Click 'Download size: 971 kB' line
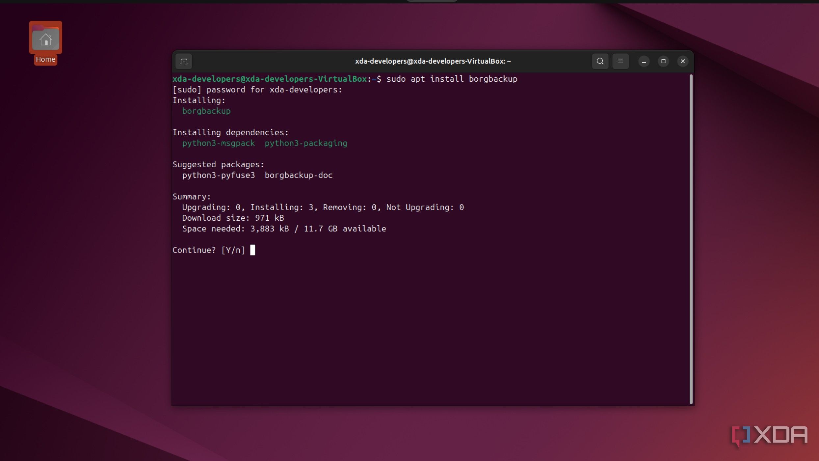Viewport: 819px width, 461px height. [x=233, y=218]
